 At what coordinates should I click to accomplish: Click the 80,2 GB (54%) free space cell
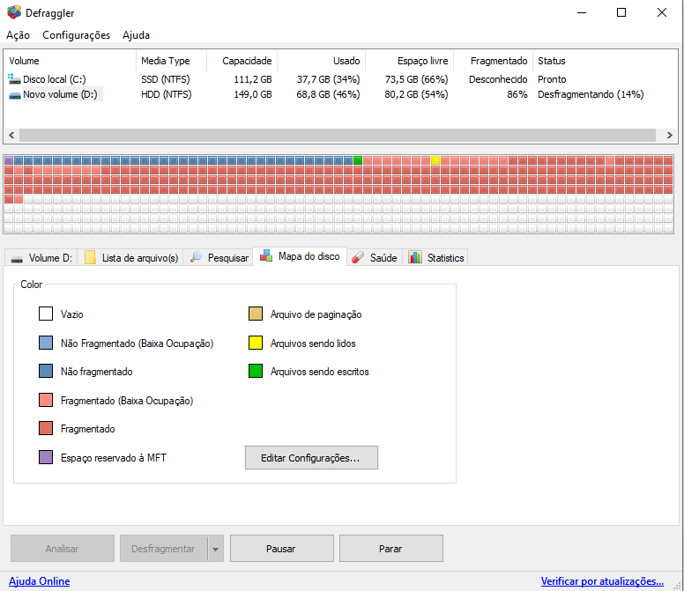coord(416,94)
